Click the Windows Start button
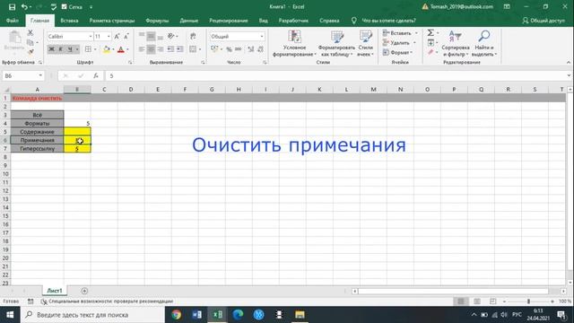Viewport: 574px width, 323px height. pos(10,315)
